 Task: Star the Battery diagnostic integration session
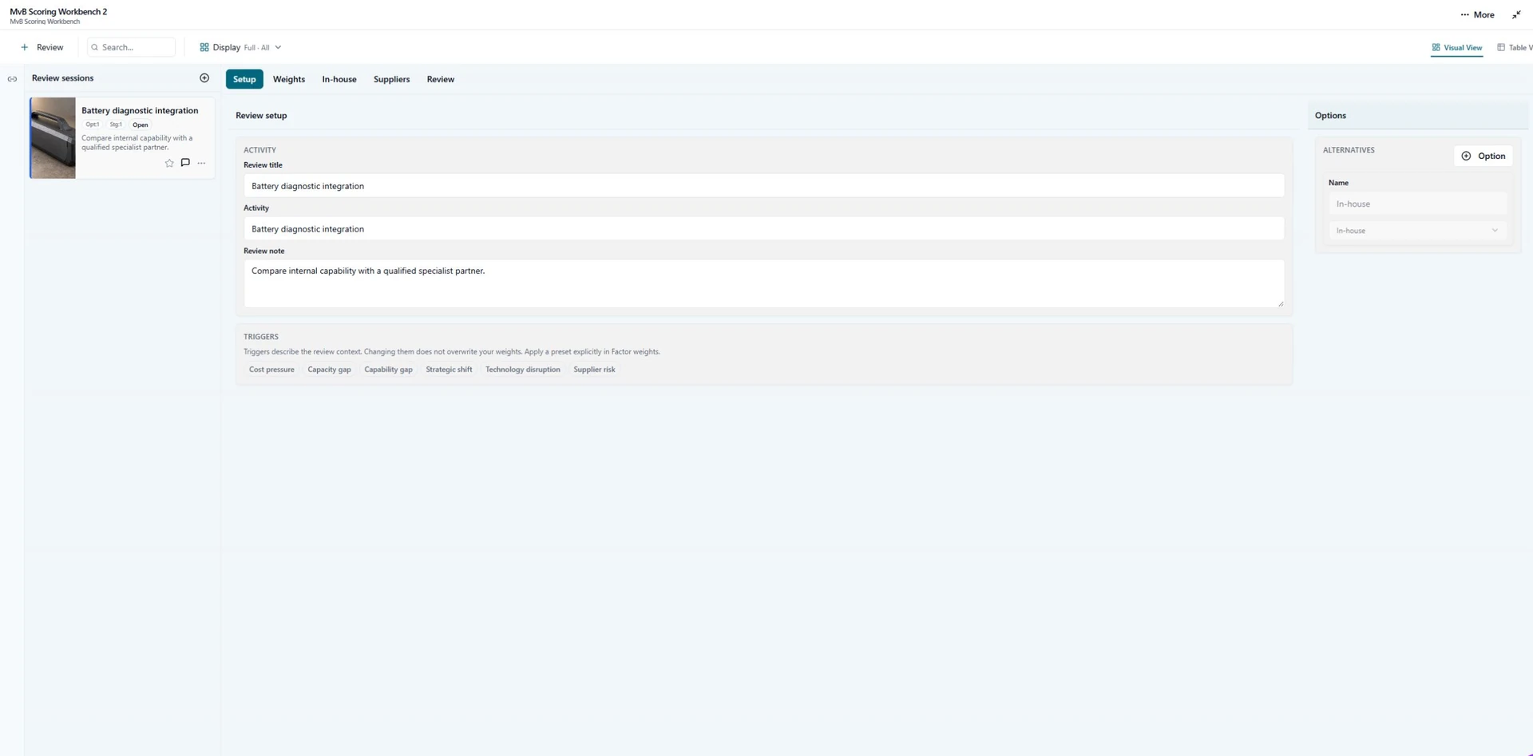(169, 163)
